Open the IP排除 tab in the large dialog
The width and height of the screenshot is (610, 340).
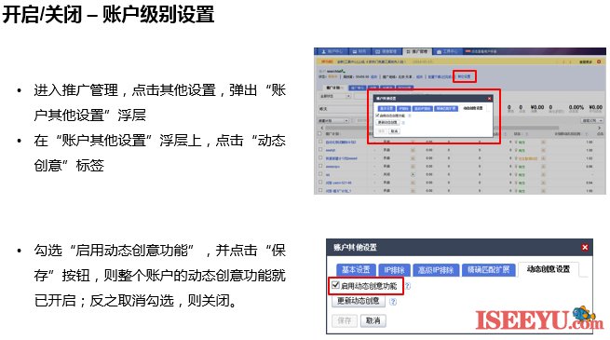coord(394,269)
